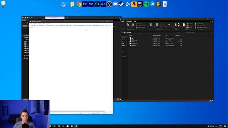
Task: Launch Adobe After Effects from the dock
Action: (103, 4)
